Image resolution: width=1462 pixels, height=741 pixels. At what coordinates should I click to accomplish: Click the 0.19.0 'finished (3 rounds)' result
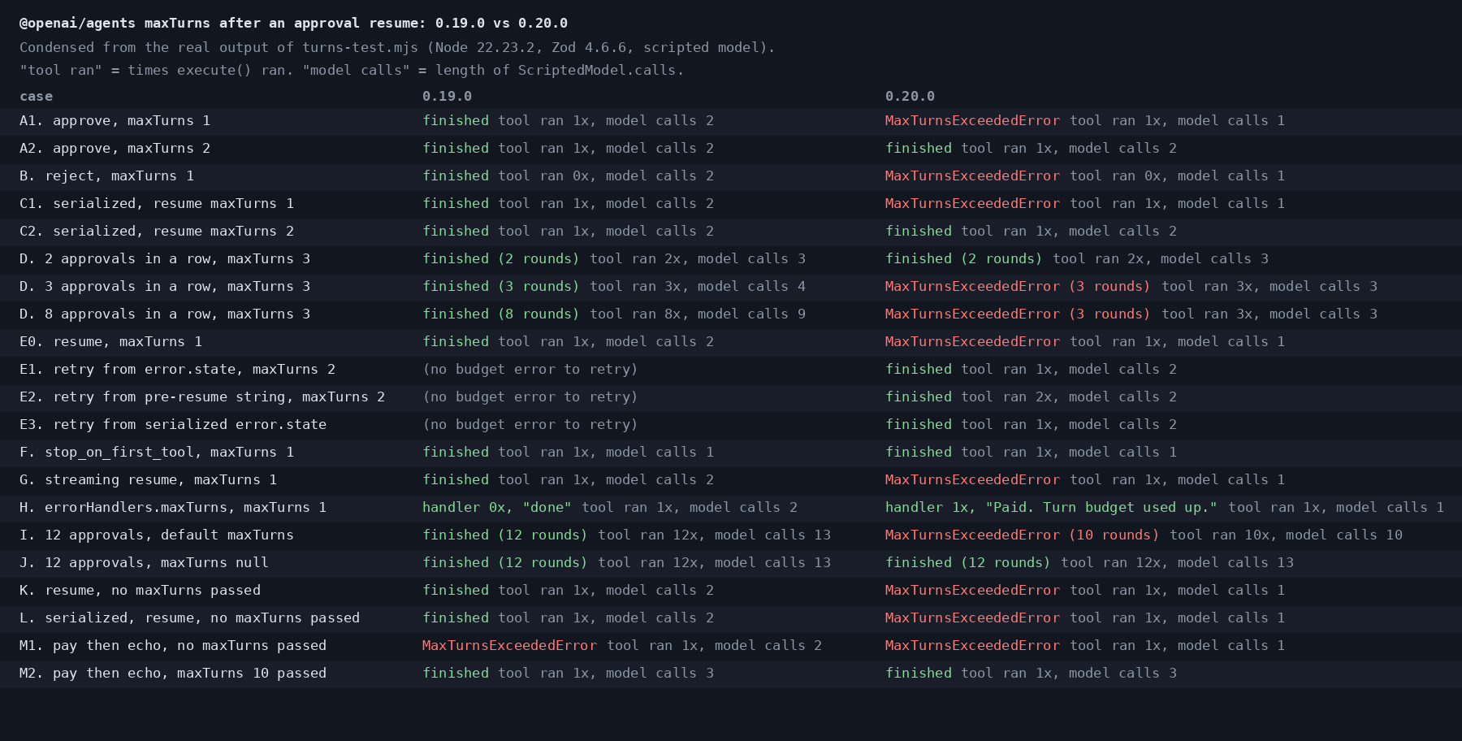(x=501, y=286)
